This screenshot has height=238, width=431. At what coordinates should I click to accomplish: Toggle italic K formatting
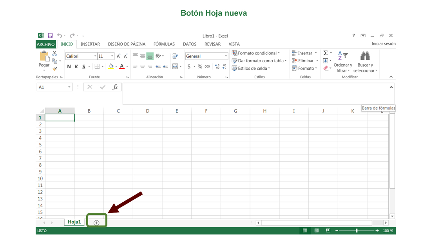pyautogui.click(x=76, y=67)
